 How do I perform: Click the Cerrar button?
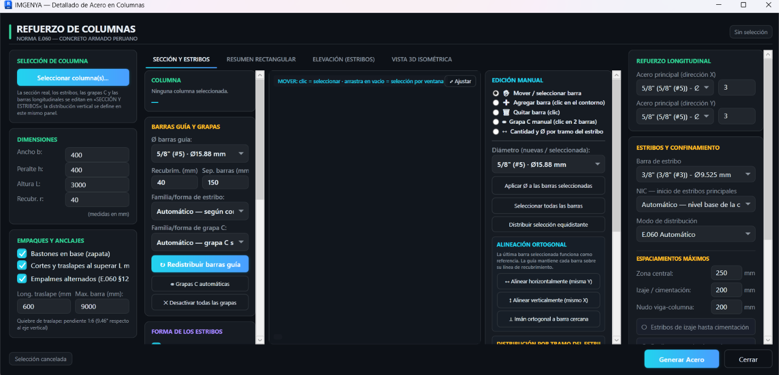click(x=748, y=359)
